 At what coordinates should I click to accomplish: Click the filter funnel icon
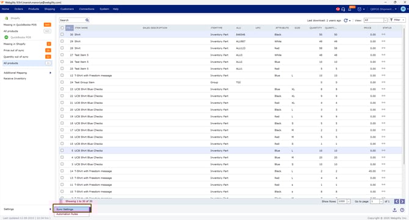click(x=391, y=20)
